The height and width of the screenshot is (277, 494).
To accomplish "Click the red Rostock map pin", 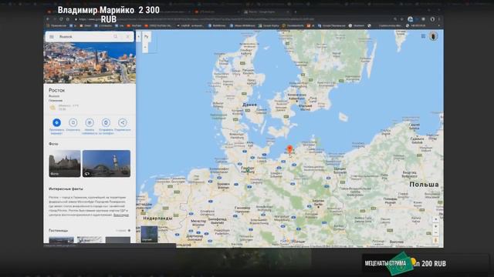I will [290, 149].
